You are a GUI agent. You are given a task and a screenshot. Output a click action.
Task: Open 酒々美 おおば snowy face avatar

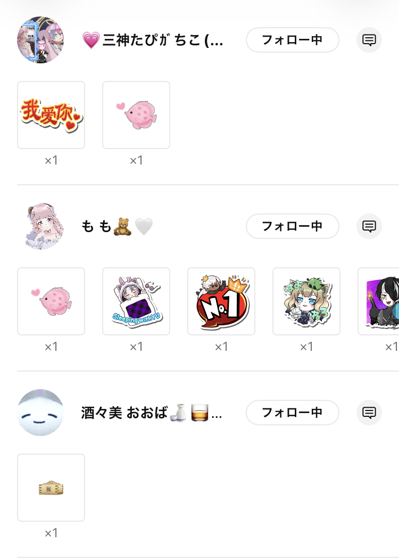(x=40, y=413)
